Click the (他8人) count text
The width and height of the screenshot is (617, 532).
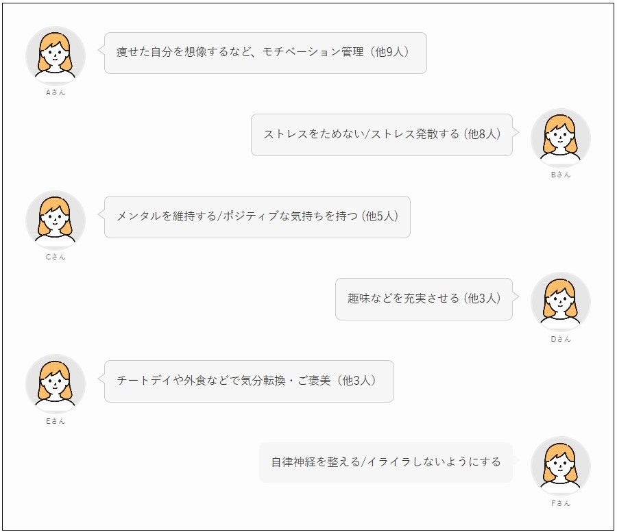coord(483,135)
